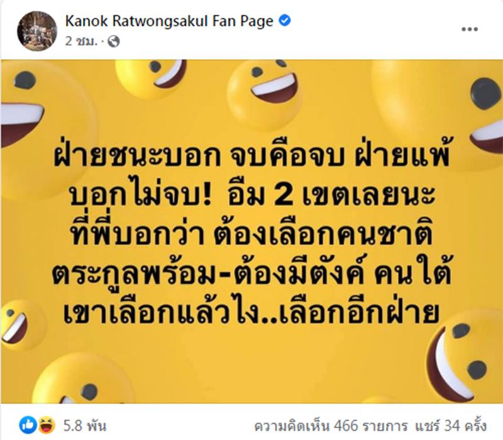Click the '2 ชม.' post timestamp

(81, 42)
